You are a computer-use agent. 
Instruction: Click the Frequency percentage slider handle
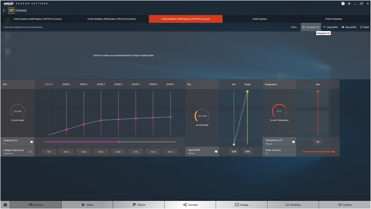(x=119, y=142)
